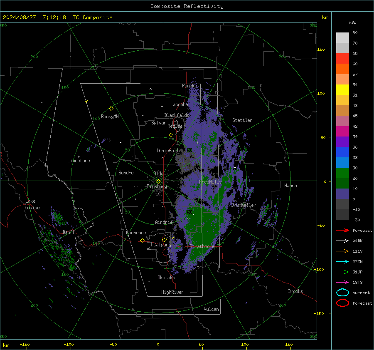Viewport: 374px width, 350px height.
Task: Click the Sundre label
Action: (126, 172)
